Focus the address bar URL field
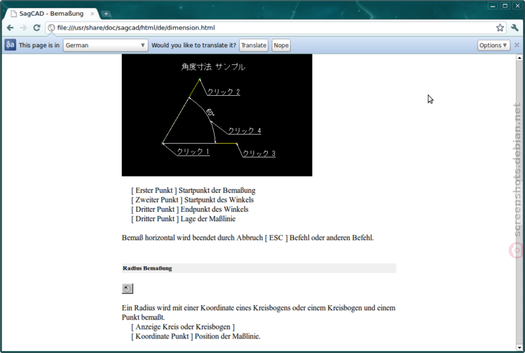The image size is (525, 353). [x=274, y=28]
